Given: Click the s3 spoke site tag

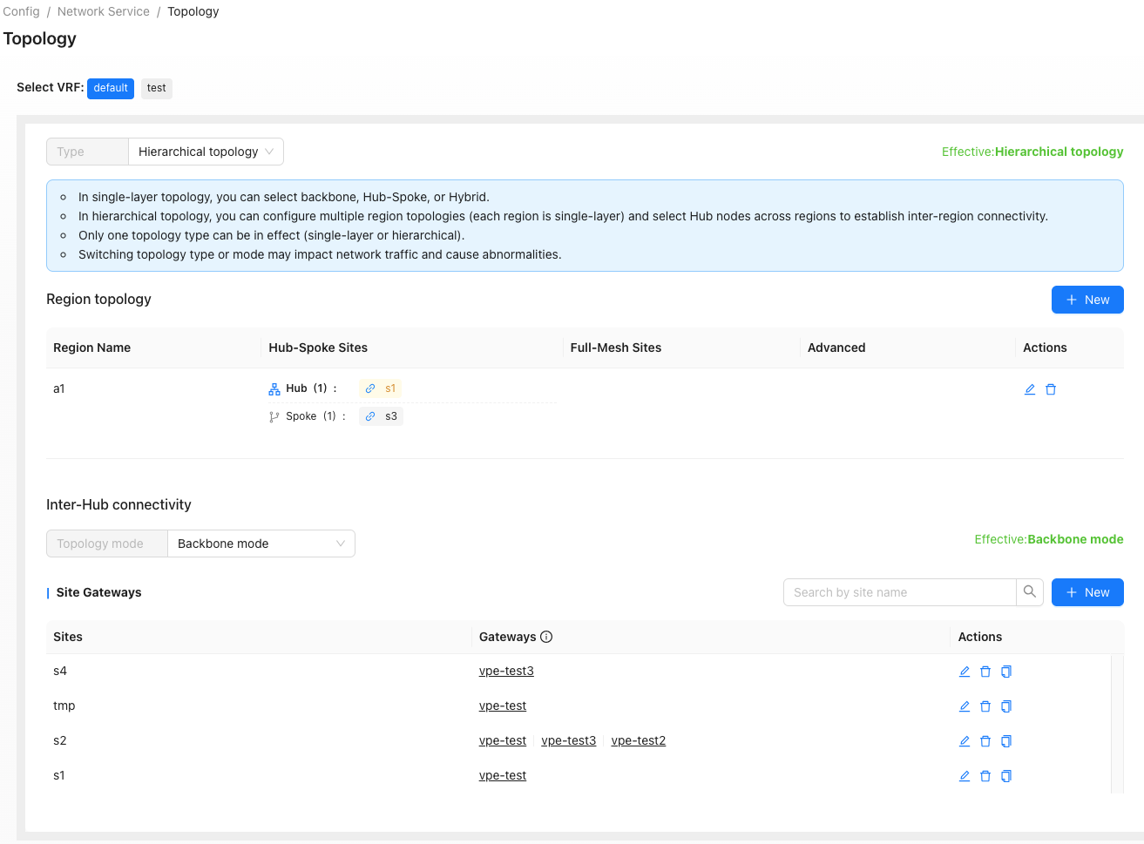Looking at the screenshot, I should [x=382, y=416].
